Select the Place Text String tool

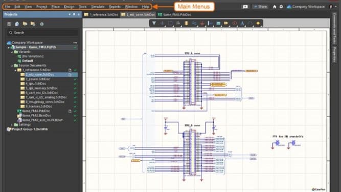[x=242, y=23]
